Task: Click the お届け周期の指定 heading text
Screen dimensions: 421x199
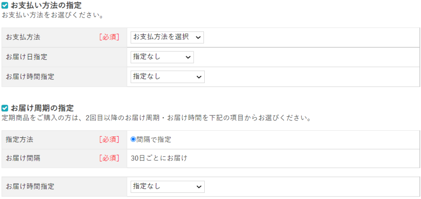Action: [x=42, y=108]
